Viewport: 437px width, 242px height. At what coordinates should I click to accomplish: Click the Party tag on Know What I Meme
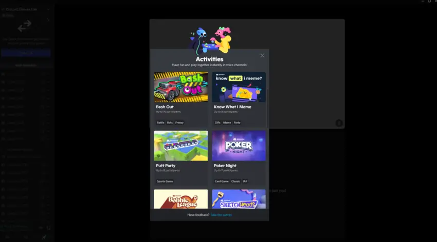click(x=237, y=123)
